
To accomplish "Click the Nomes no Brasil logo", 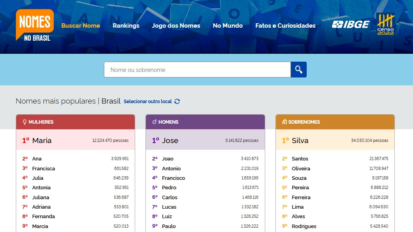I will click(x=35, y=25).
